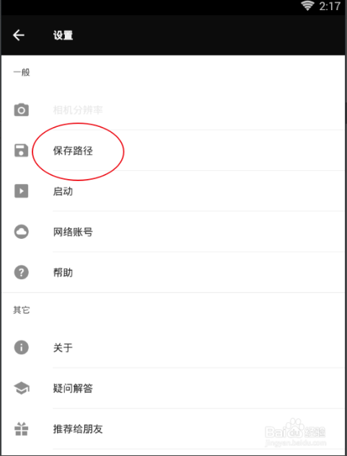The width and height of the screenshot is (347, 456).
Task: Open the 启动 setting
Action: pyautogui.click(x=173, y=191)
